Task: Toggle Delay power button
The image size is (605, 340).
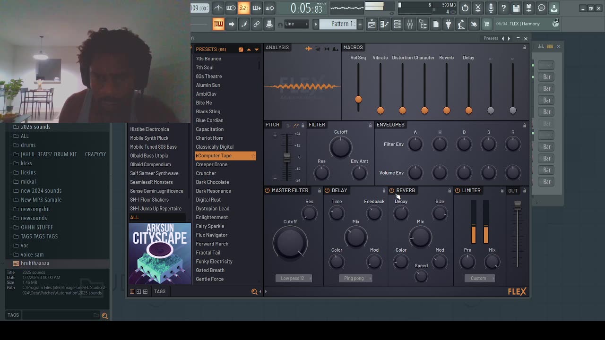Action: point(327,190)
